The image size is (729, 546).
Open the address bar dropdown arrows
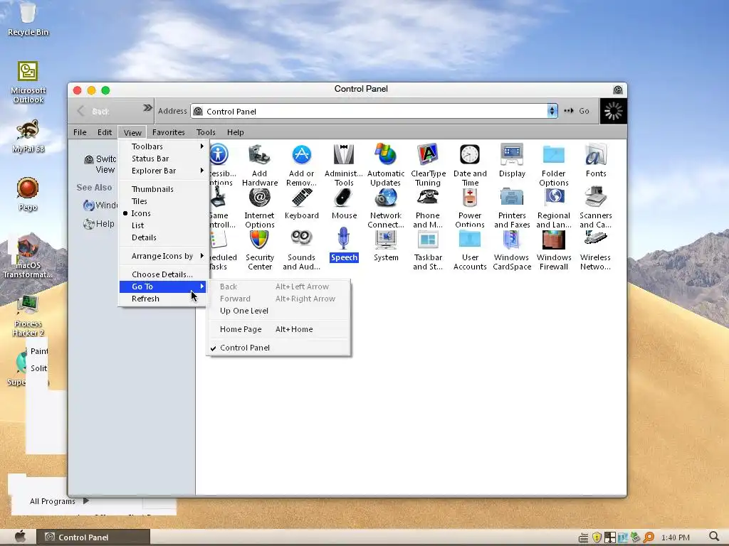(552, 111)
